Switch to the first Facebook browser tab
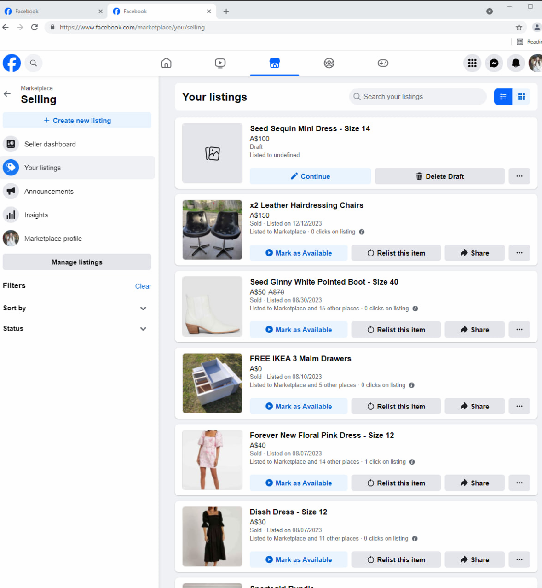This screenshot has width=542, height=588. click(x=53, y=11)
